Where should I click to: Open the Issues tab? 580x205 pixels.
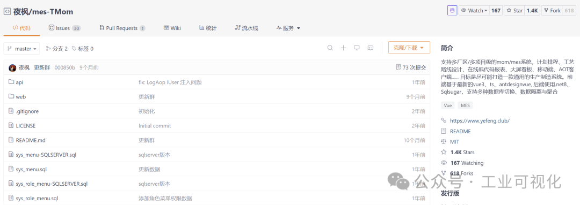pyautogui.click(x=65, y=28)
